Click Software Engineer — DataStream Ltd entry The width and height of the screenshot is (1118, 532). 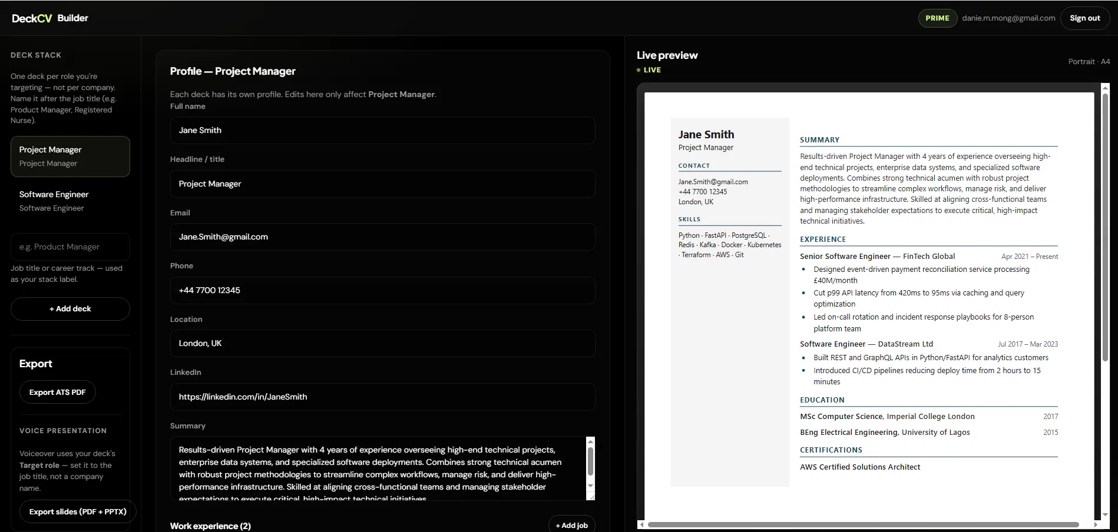pyautogui.click(x=866, y=344)
